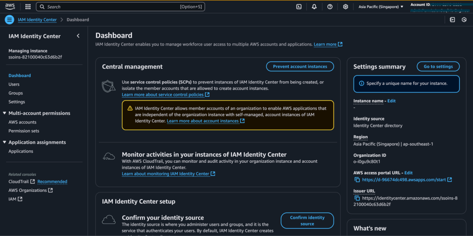The image size is (473, 236).
Task: Click external icon after access portal URL
Action: point(449,180)
